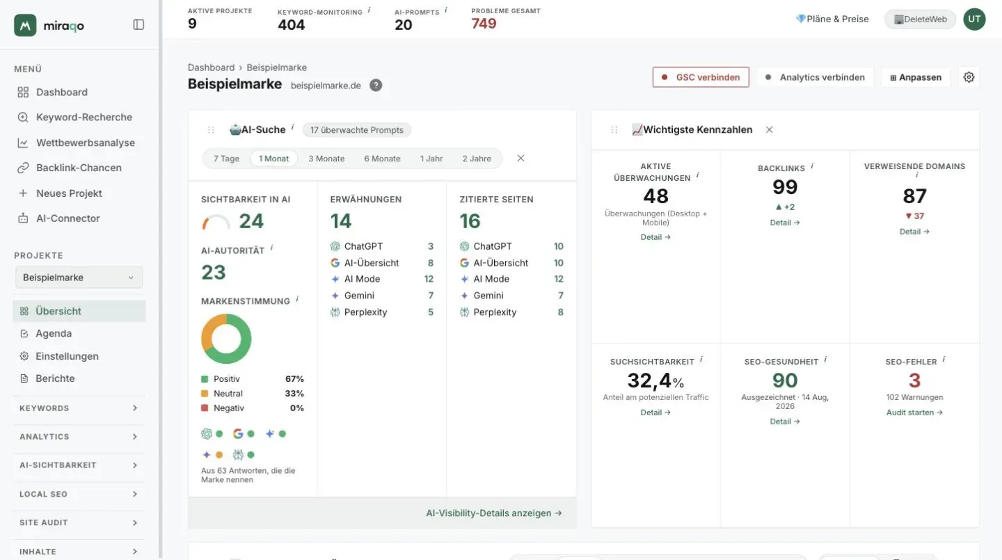This screenshot has width=1002, height=560.
Task: Click the info icon beside Markenstimmung
Action: [x=297, y=298]
